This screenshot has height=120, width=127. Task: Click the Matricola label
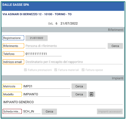12,86
